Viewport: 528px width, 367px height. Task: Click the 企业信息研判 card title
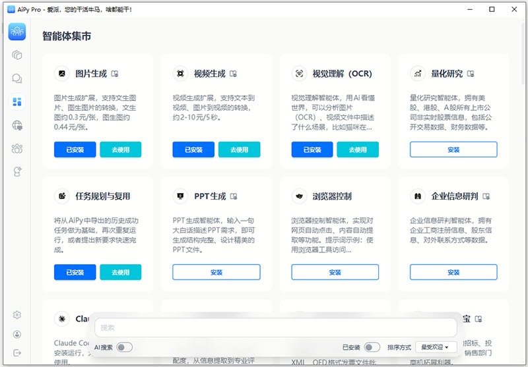pyautogui.click(x=455, y=196)
